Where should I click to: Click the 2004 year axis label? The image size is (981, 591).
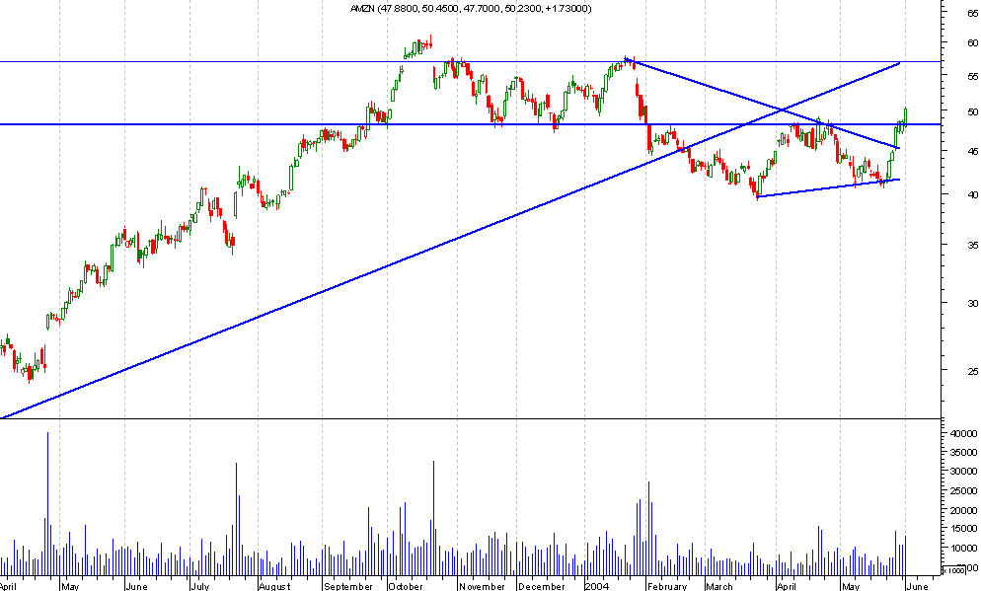click(597, 587)
